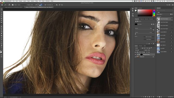Open the collapsed Actions panel play icon
Image resolution: width=174 pixels, height=98 pixels.
(133, 11)
